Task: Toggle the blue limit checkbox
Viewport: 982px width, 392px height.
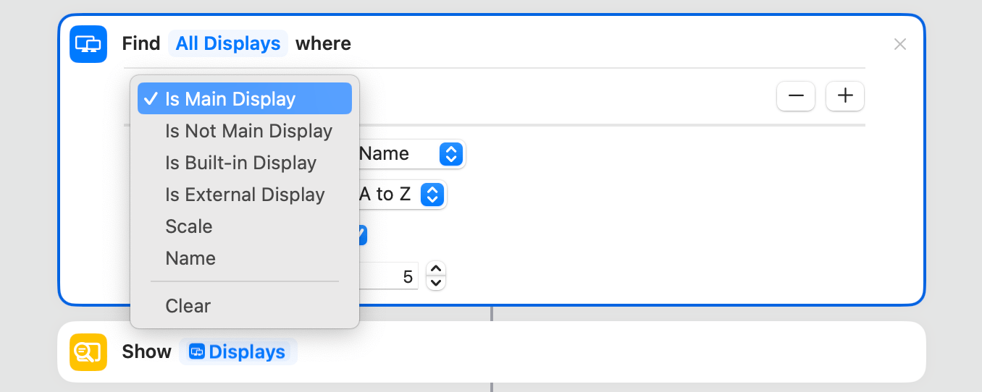Action: (364, 235)
